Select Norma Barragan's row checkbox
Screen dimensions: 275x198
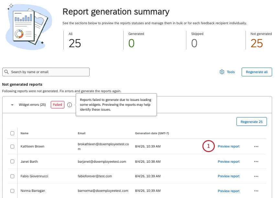(x=12, y=191)
